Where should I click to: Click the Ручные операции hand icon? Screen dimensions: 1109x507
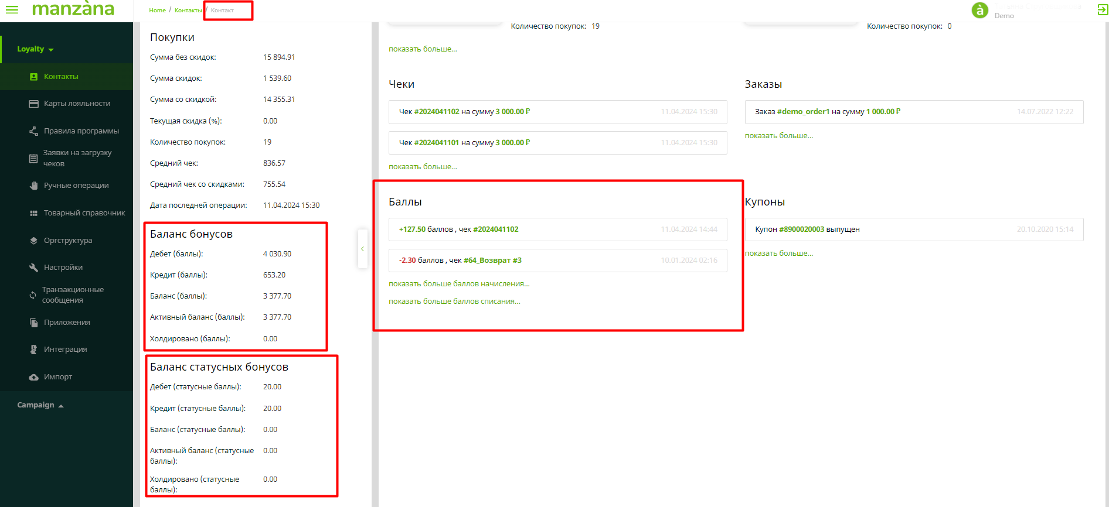33,186
